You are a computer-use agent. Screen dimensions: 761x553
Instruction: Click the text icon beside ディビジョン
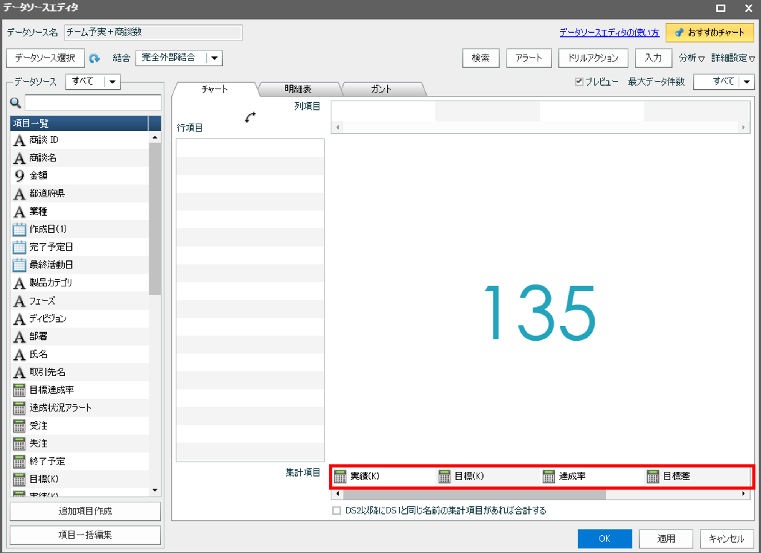pos(19,319)
